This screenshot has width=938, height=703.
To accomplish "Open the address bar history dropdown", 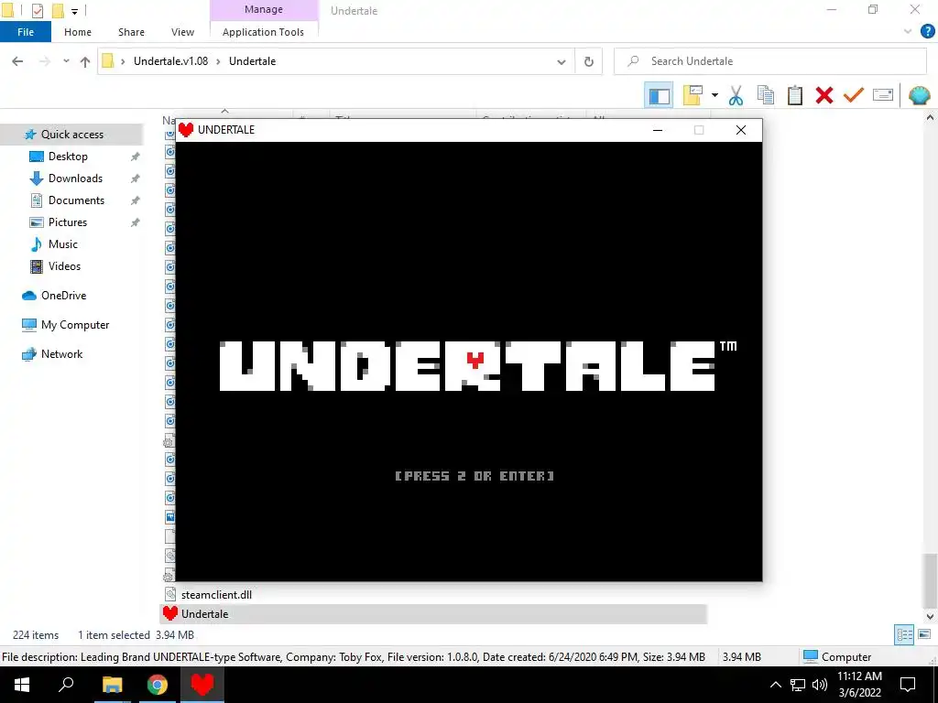I will pos(562,61).
